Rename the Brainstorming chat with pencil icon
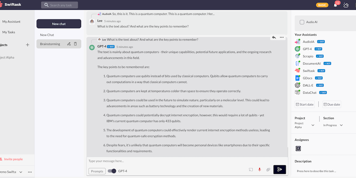Viewport: 356px width, 178px height. [69, 44]
